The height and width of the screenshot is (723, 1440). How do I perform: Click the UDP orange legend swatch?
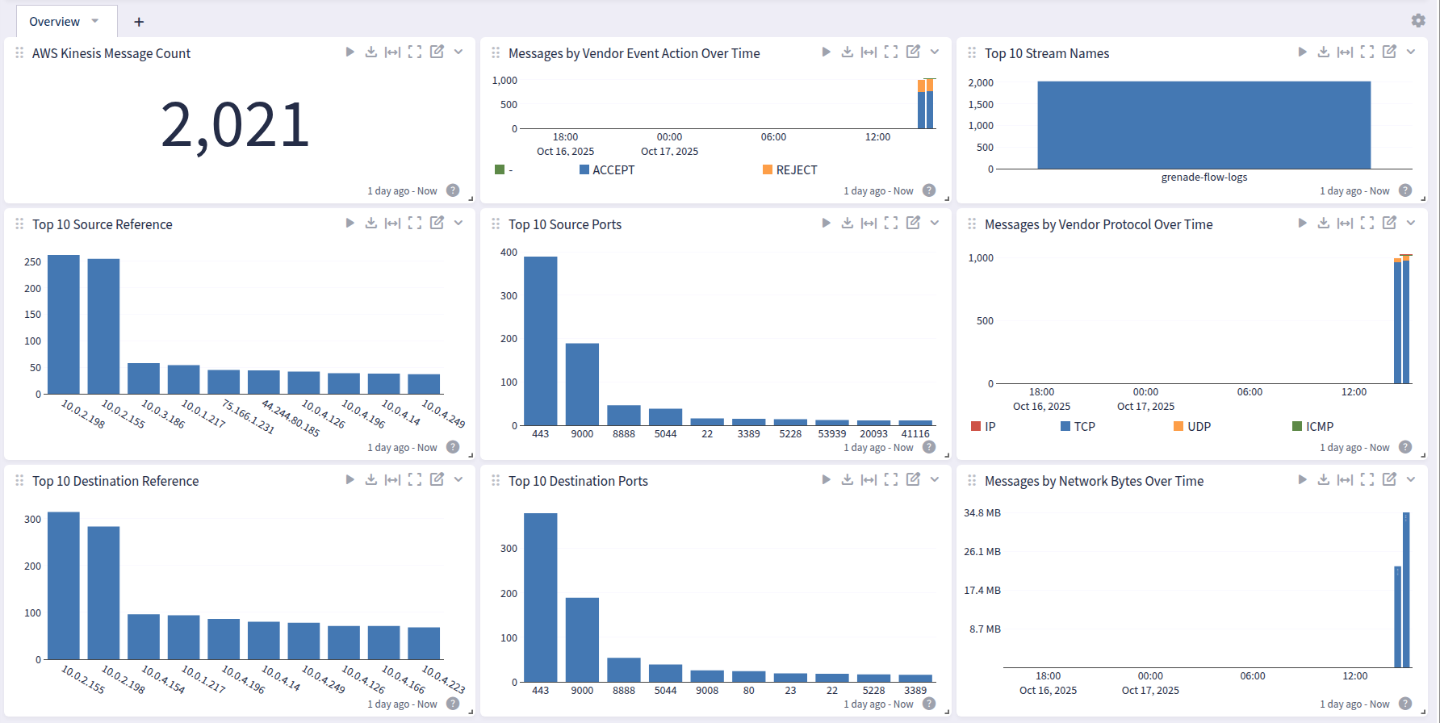point(1178,426)
